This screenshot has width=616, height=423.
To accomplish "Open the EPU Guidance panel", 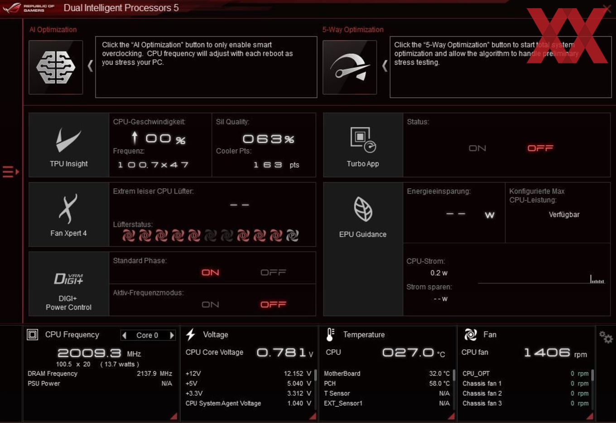I will point(363,249).
